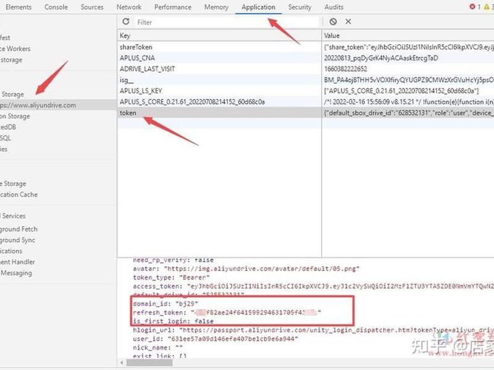Click the token_type Bearer line
Viewport: 494px width, 370px height.
[172, 277]
